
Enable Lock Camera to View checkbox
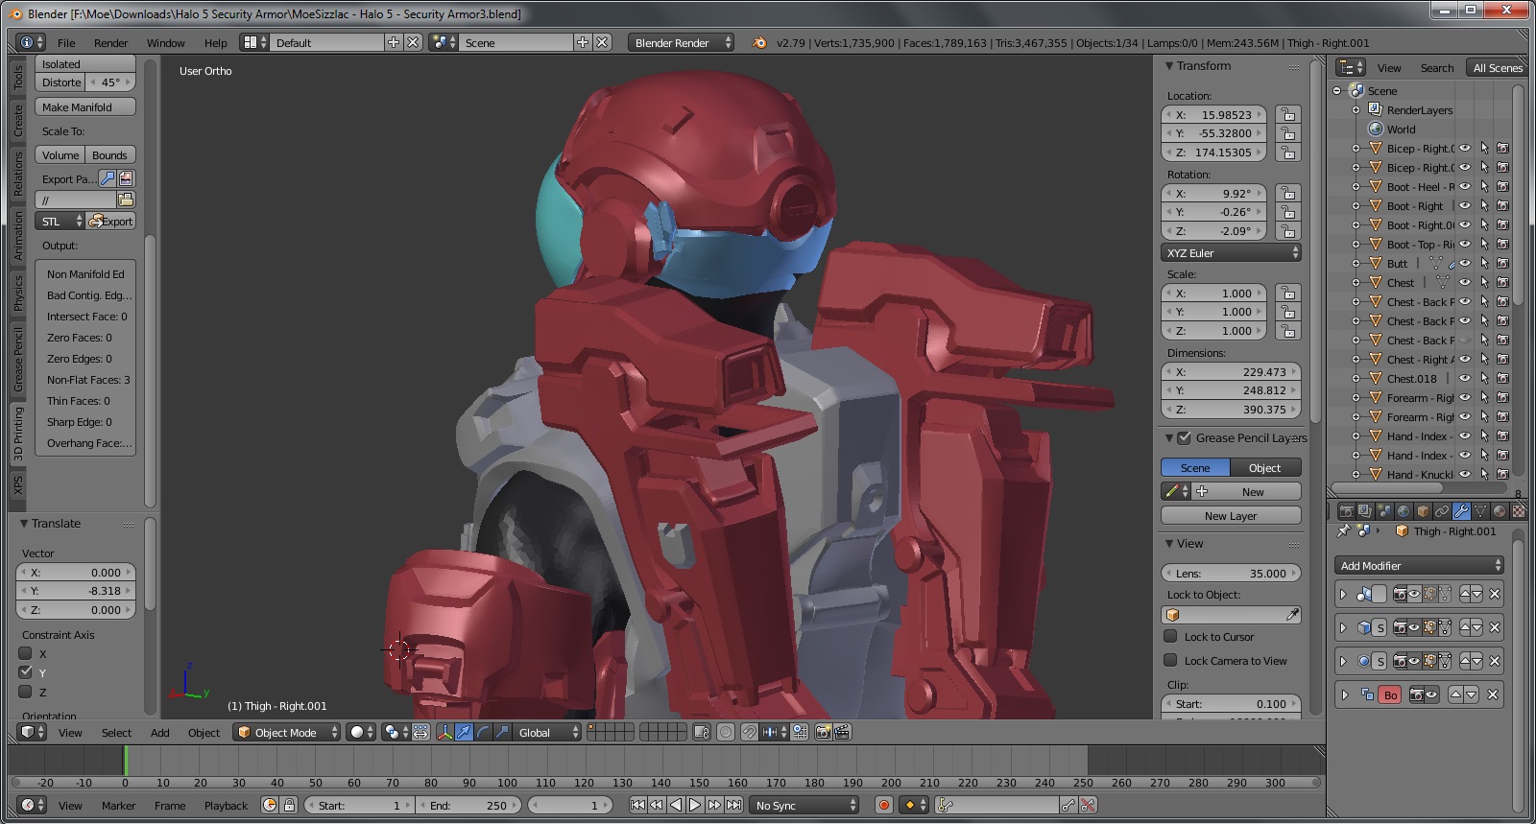click(x=1170, y=660)
